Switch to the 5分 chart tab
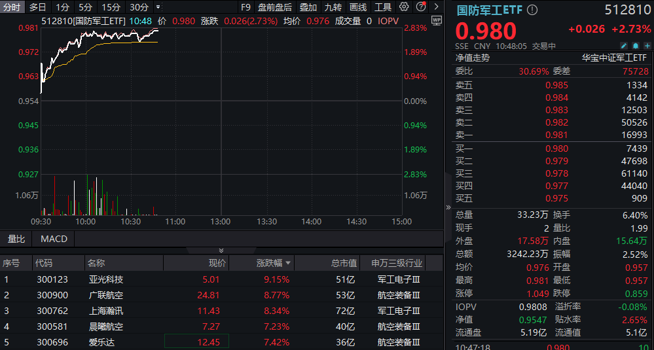 (x=85, y=7)
